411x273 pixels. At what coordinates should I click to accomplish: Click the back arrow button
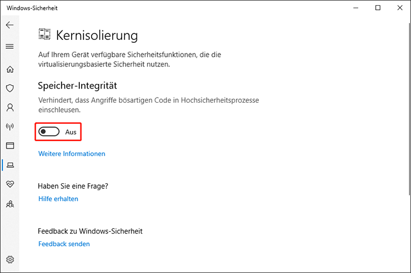[9, 26]
